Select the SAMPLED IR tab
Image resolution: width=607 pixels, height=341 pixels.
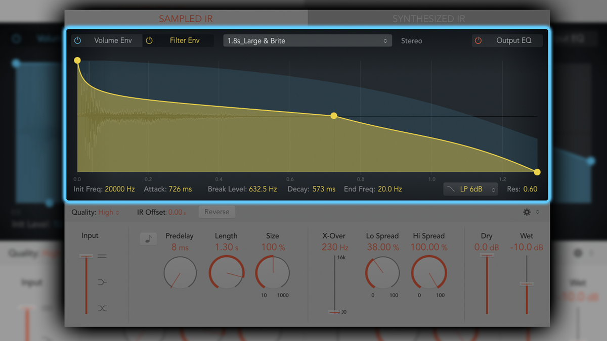186,18
